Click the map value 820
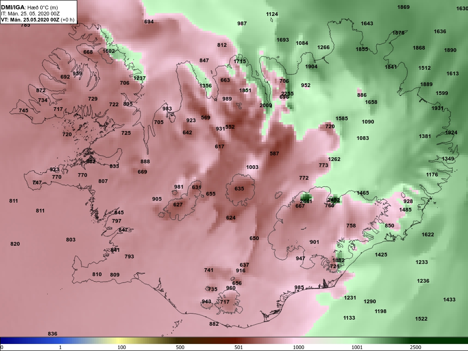 click(15, 244)
